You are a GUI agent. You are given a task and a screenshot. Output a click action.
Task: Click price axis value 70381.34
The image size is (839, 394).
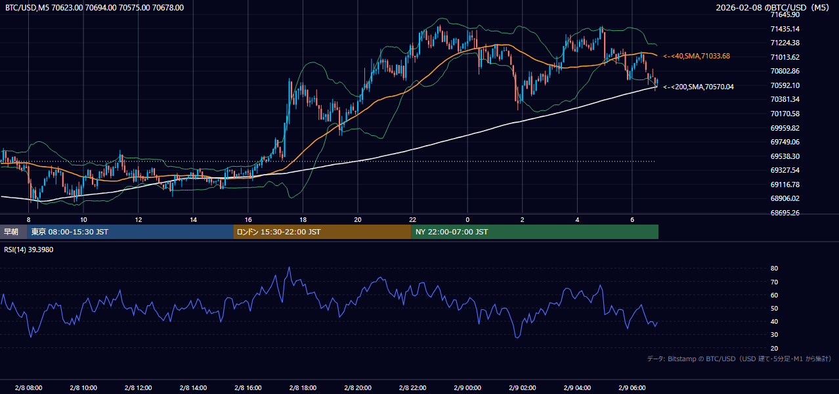785,99
